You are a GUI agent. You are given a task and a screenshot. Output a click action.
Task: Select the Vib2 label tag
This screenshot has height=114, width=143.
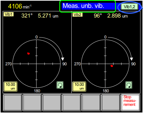[x=77, y=15]
